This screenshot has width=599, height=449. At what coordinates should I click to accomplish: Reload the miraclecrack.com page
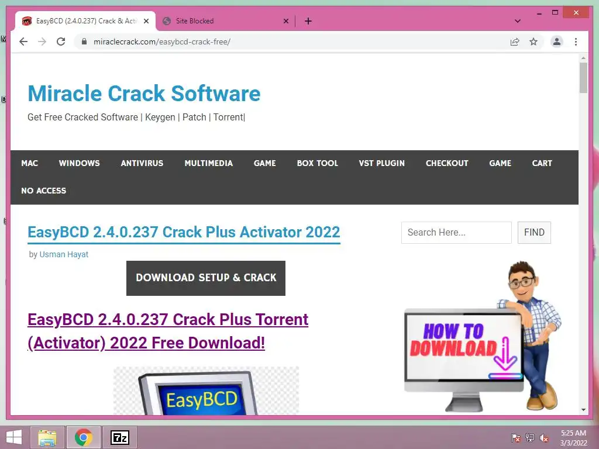61,42
